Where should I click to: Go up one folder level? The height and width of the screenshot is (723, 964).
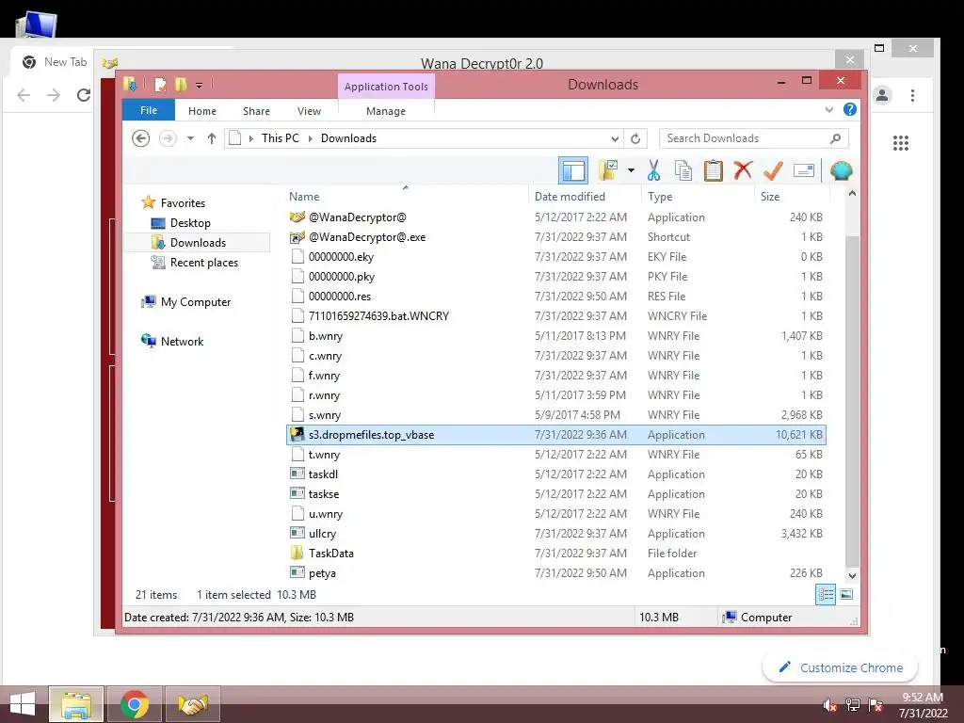coord(212,138)
